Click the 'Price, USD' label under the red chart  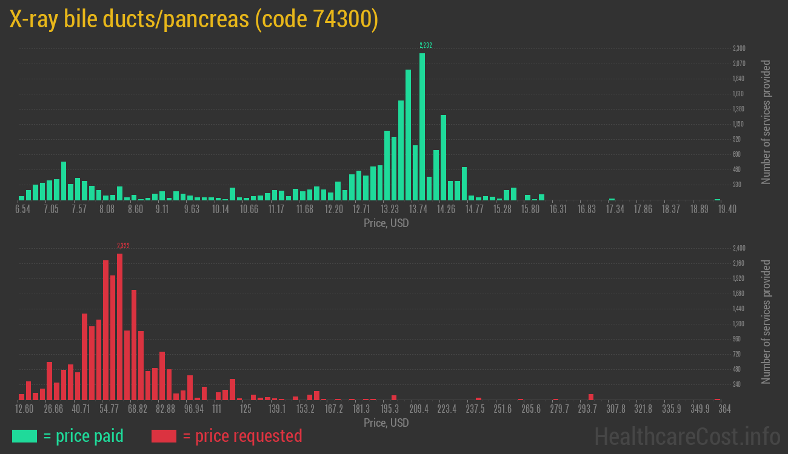(x=386, y=423)
